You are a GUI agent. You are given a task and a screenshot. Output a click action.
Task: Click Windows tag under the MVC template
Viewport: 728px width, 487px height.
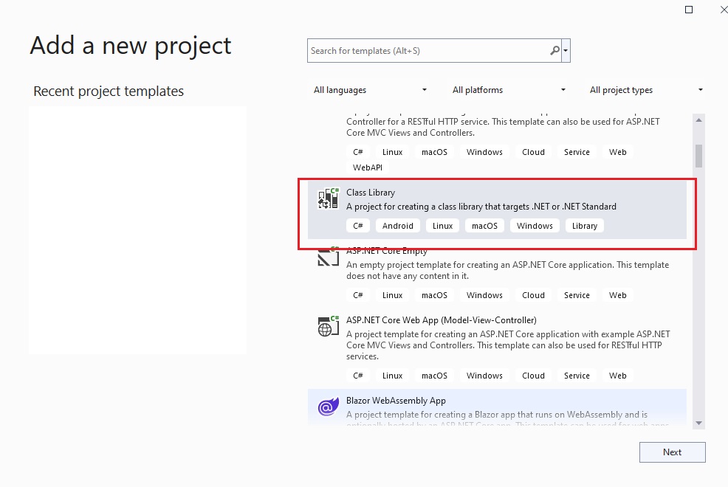[x=484, y=376]
